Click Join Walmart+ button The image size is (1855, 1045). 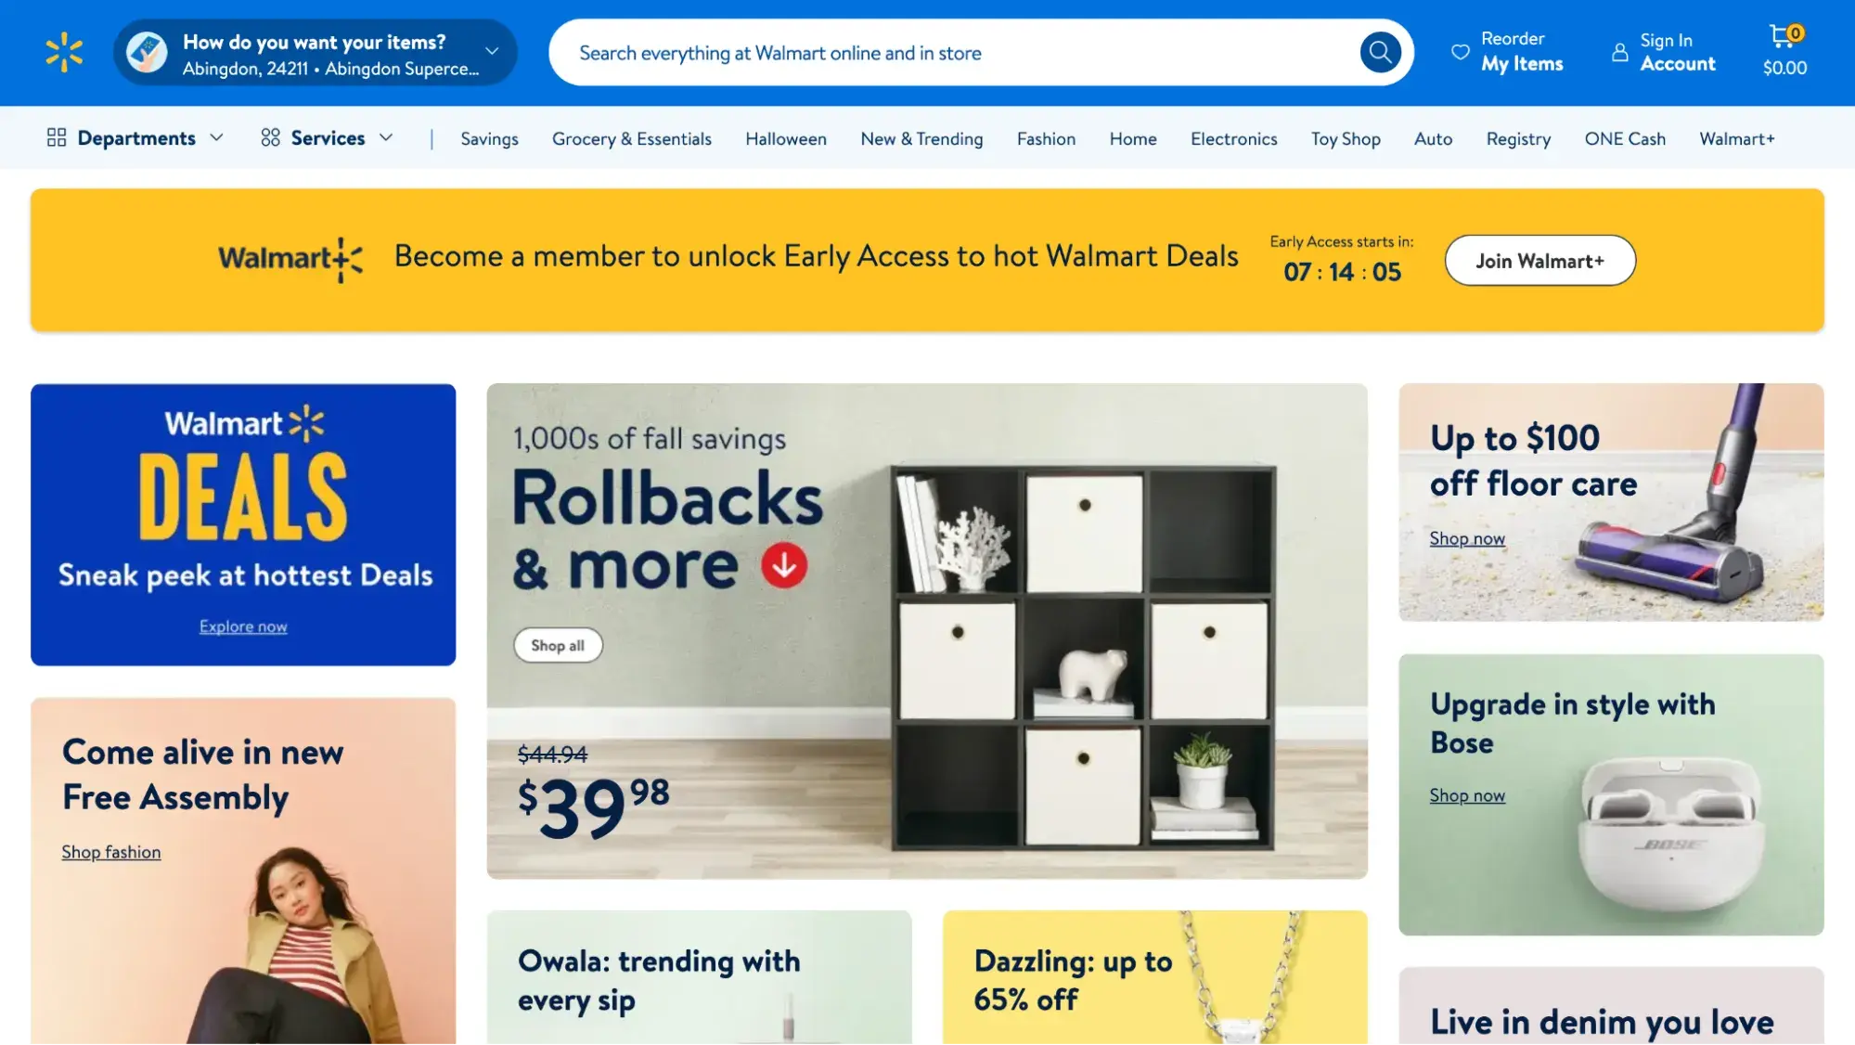(1540, 260)
